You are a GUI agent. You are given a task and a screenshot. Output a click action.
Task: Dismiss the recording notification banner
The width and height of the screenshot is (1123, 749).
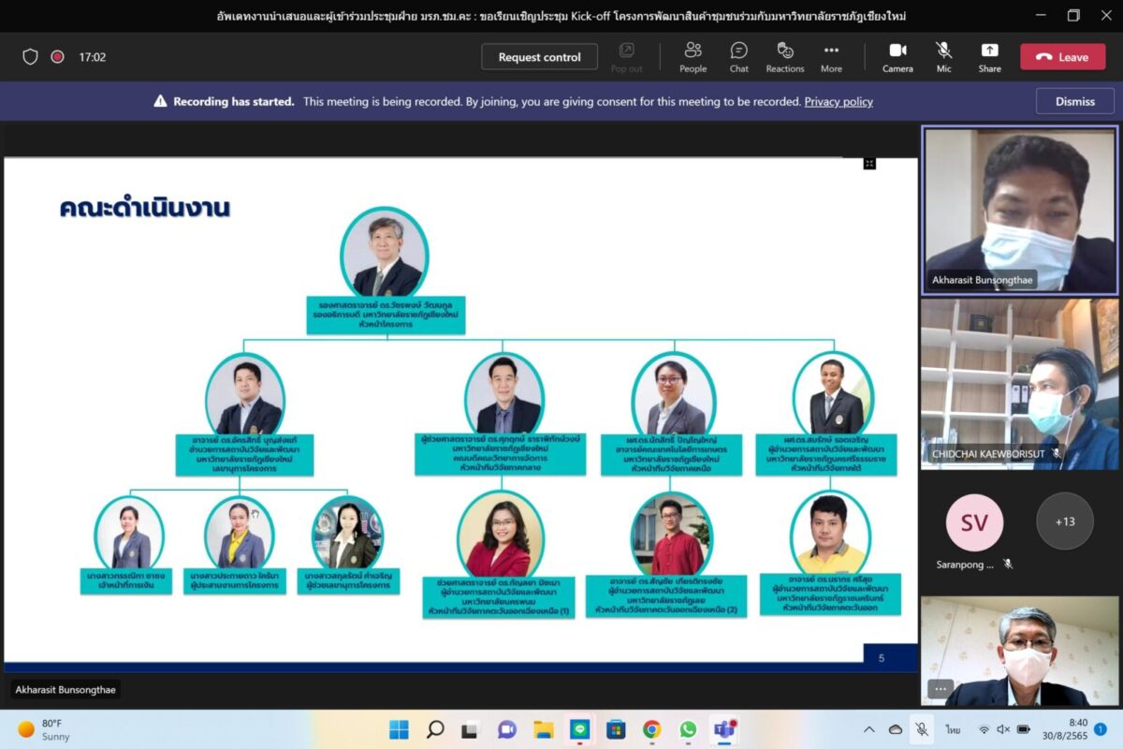click(1074, 101)
